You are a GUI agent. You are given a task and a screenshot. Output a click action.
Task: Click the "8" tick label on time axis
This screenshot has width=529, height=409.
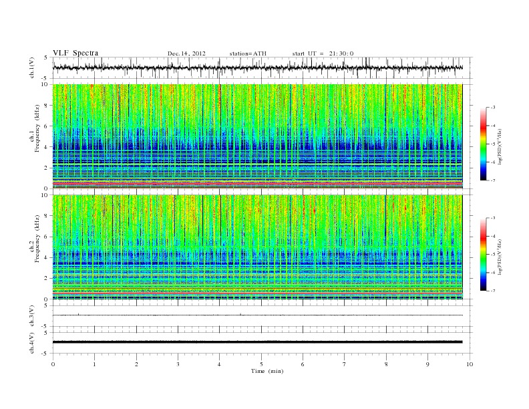(386, 364)
